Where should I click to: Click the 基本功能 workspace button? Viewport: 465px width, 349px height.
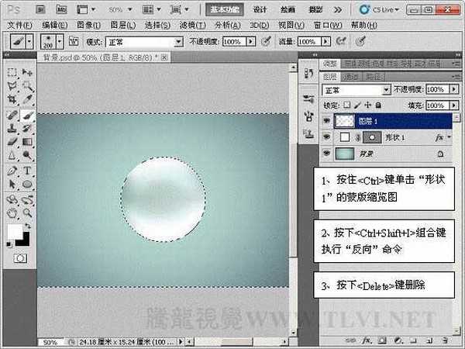pos(226,9)
